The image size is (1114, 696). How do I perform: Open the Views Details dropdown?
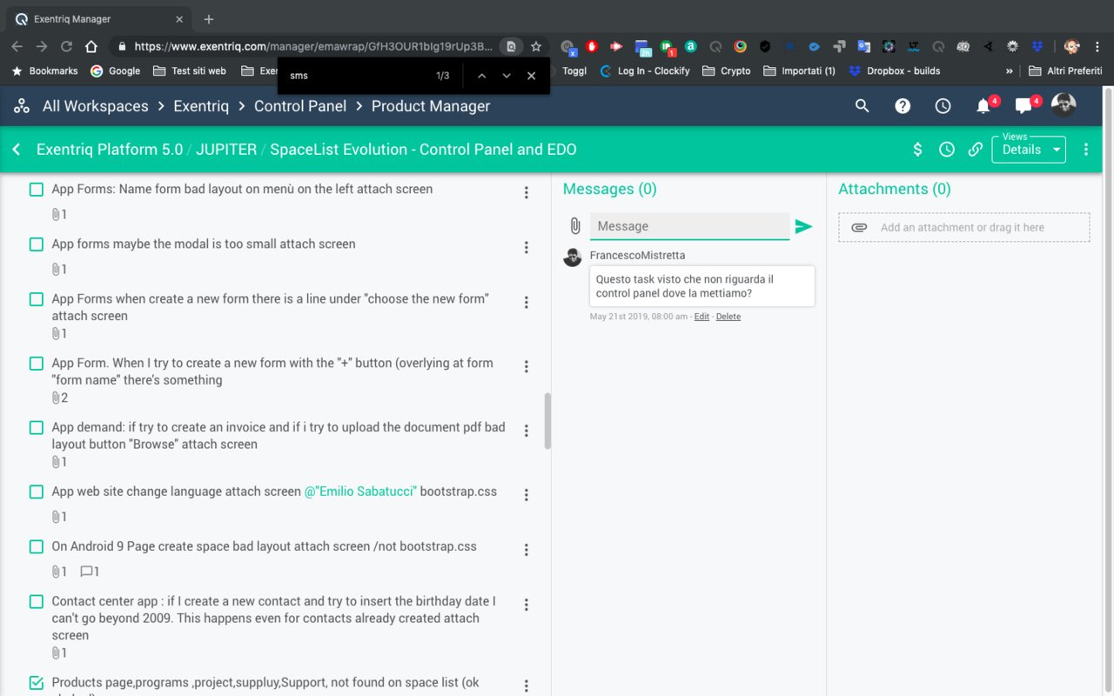[x=1029, y=150]
